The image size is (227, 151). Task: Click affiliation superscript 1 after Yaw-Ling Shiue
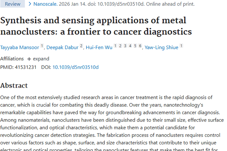point(181,46)
